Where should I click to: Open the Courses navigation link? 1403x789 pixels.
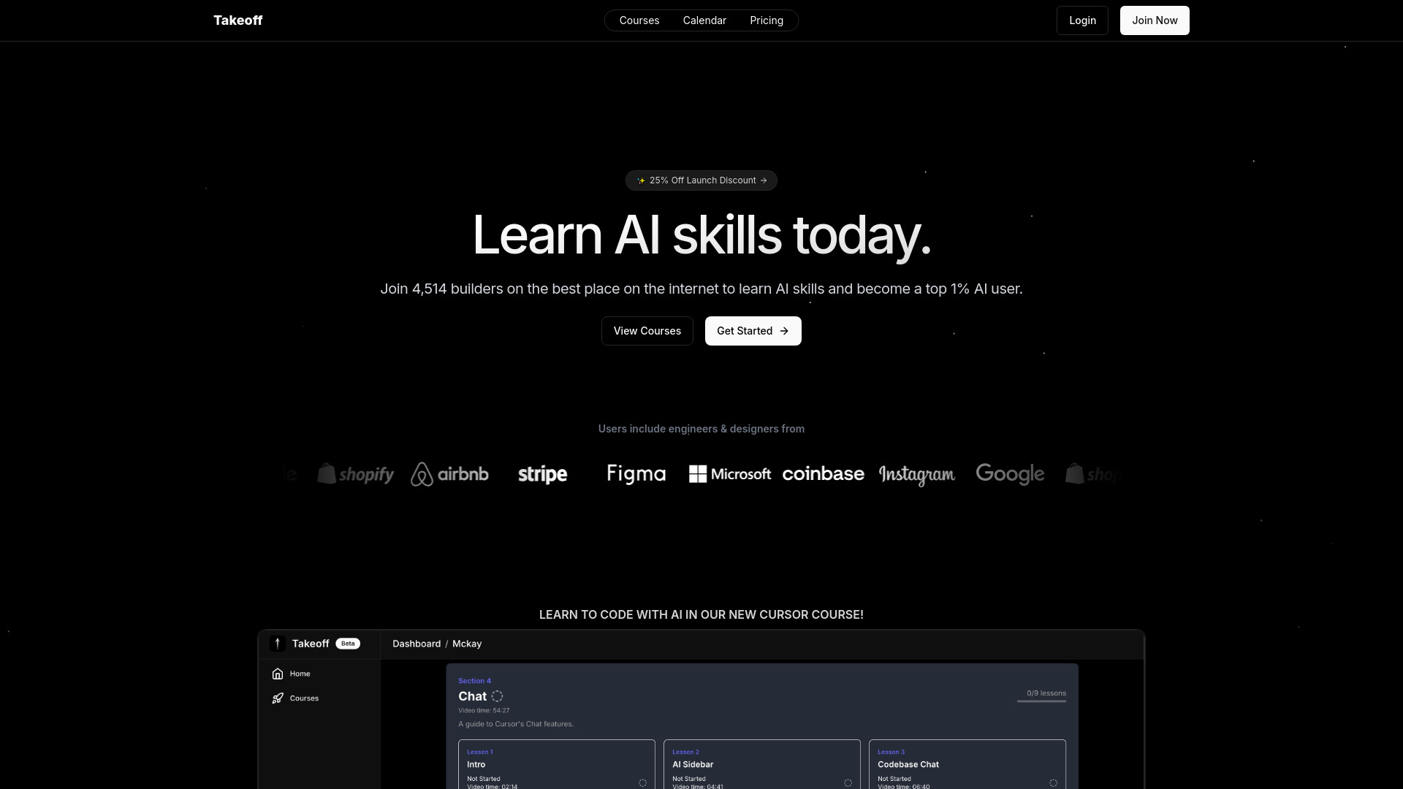pos(639,20)
